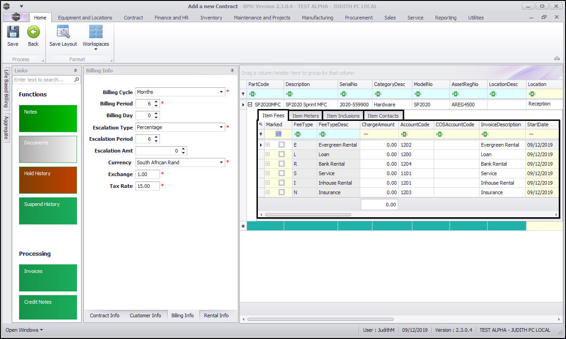Screen dimensions: 566x339
Task: Open the Escalation Type dropdown
Action: click(222, 127)
